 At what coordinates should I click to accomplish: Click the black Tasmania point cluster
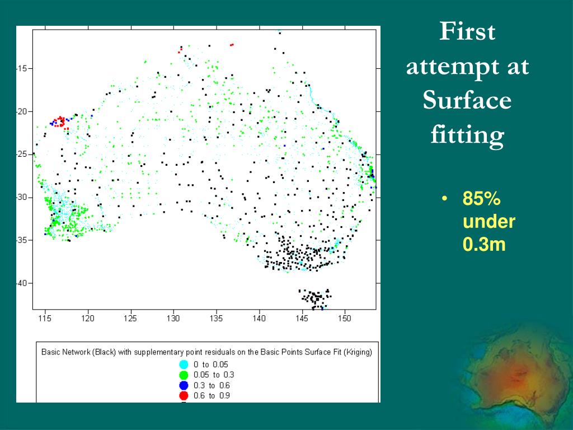click(315, 298)
